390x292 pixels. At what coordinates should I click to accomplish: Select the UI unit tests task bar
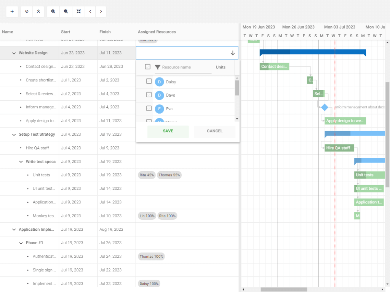(x=369, y=189)
